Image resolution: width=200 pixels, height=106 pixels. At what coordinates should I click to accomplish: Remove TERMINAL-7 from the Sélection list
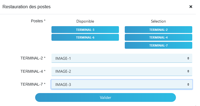(159, 45)
